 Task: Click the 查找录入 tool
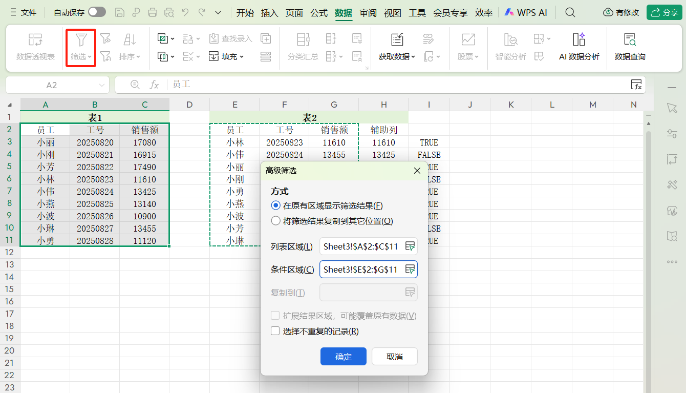[230, 38]
